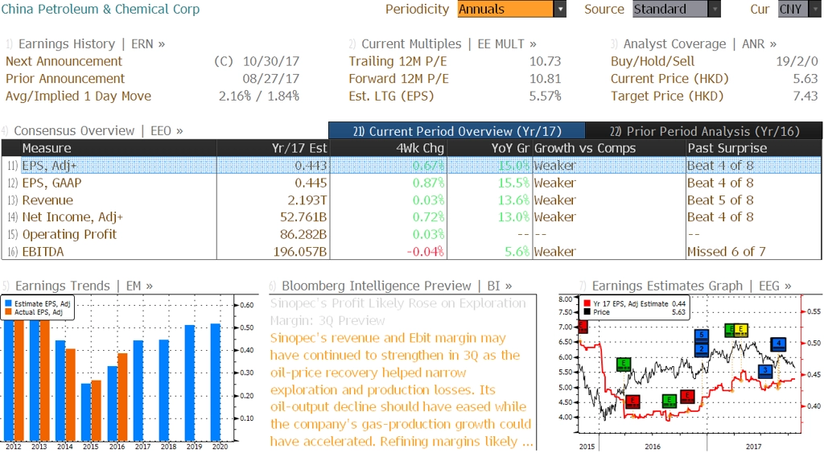Image resolution: width=824 pixels, height=453 pixels.
Task: Open the Sinopec 3Q Preview headline
Action: coord(398,311)
